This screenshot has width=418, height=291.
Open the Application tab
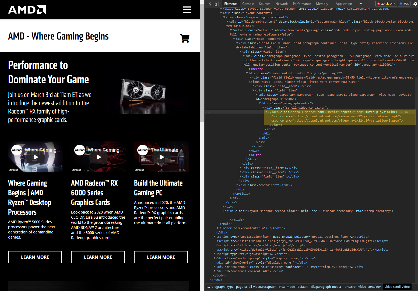tap(344, 4)
